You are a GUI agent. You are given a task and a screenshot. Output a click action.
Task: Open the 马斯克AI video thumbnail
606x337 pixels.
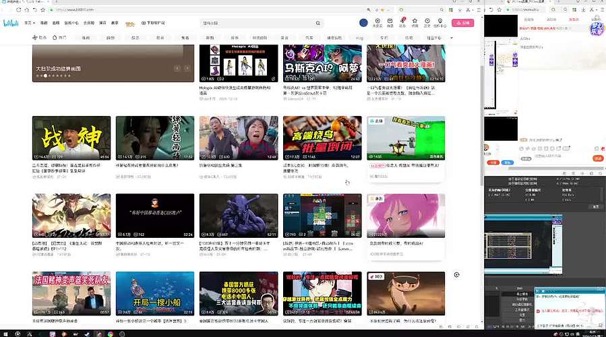pos(322,63)
